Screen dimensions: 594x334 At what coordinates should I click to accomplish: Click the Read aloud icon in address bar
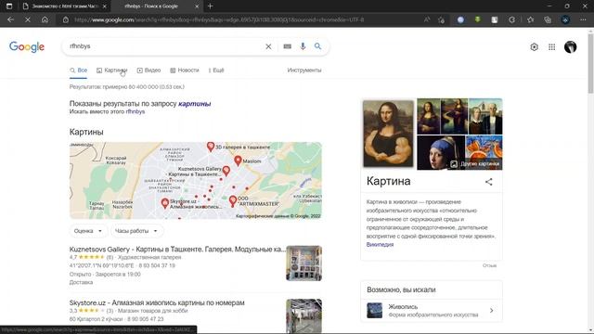coord(427,19)
